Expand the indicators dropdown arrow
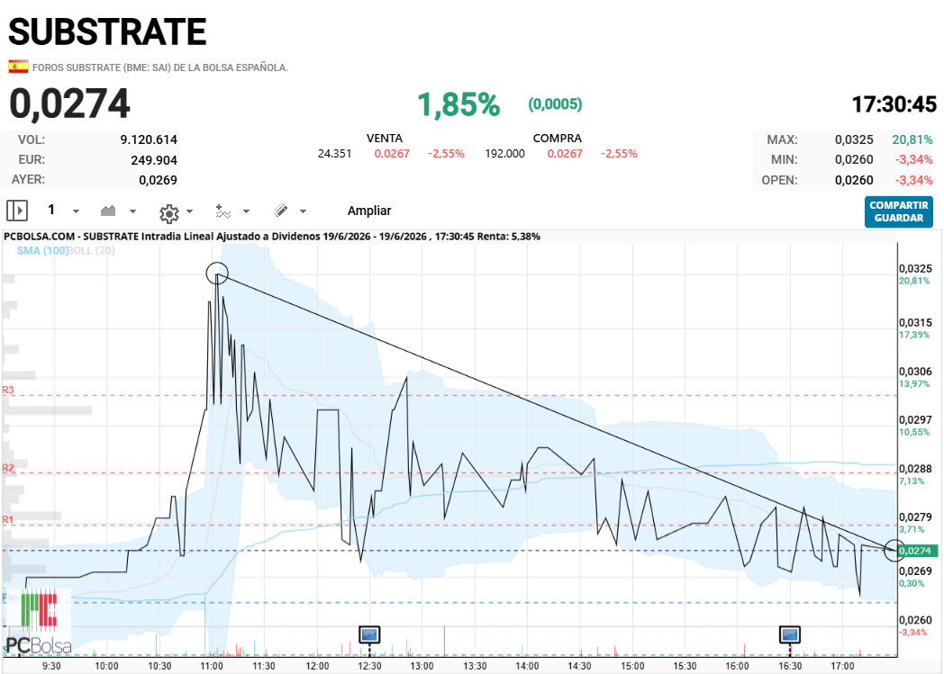The width and height of the screenshot is (944, 674). (x=246, y=211)
